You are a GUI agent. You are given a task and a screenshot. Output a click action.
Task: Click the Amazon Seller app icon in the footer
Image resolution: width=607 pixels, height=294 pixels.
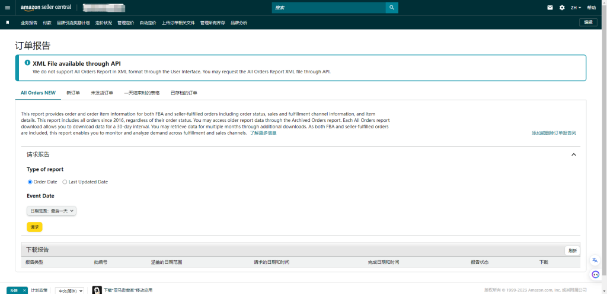[97, 290]
